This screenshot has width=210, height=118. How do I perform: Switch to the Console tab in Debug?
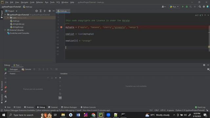pos(26,69)
